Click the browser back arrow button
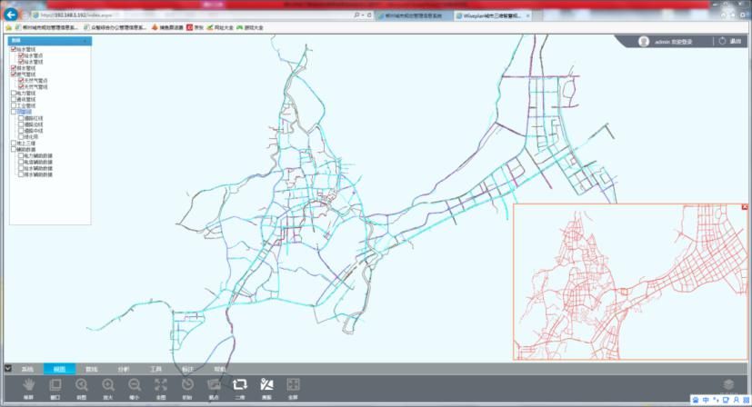This screenshot has height=407, width=752. coord(11,15)
